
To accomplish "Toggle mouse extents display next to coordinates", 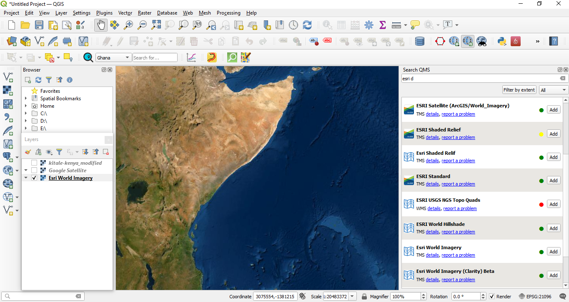I will pos(302,297).
